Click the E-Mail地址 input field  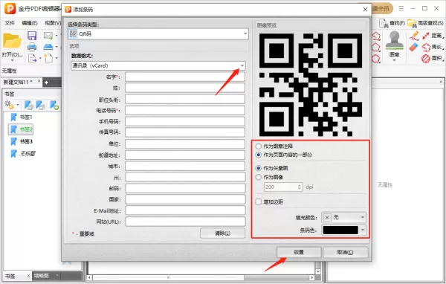(185, 210)
